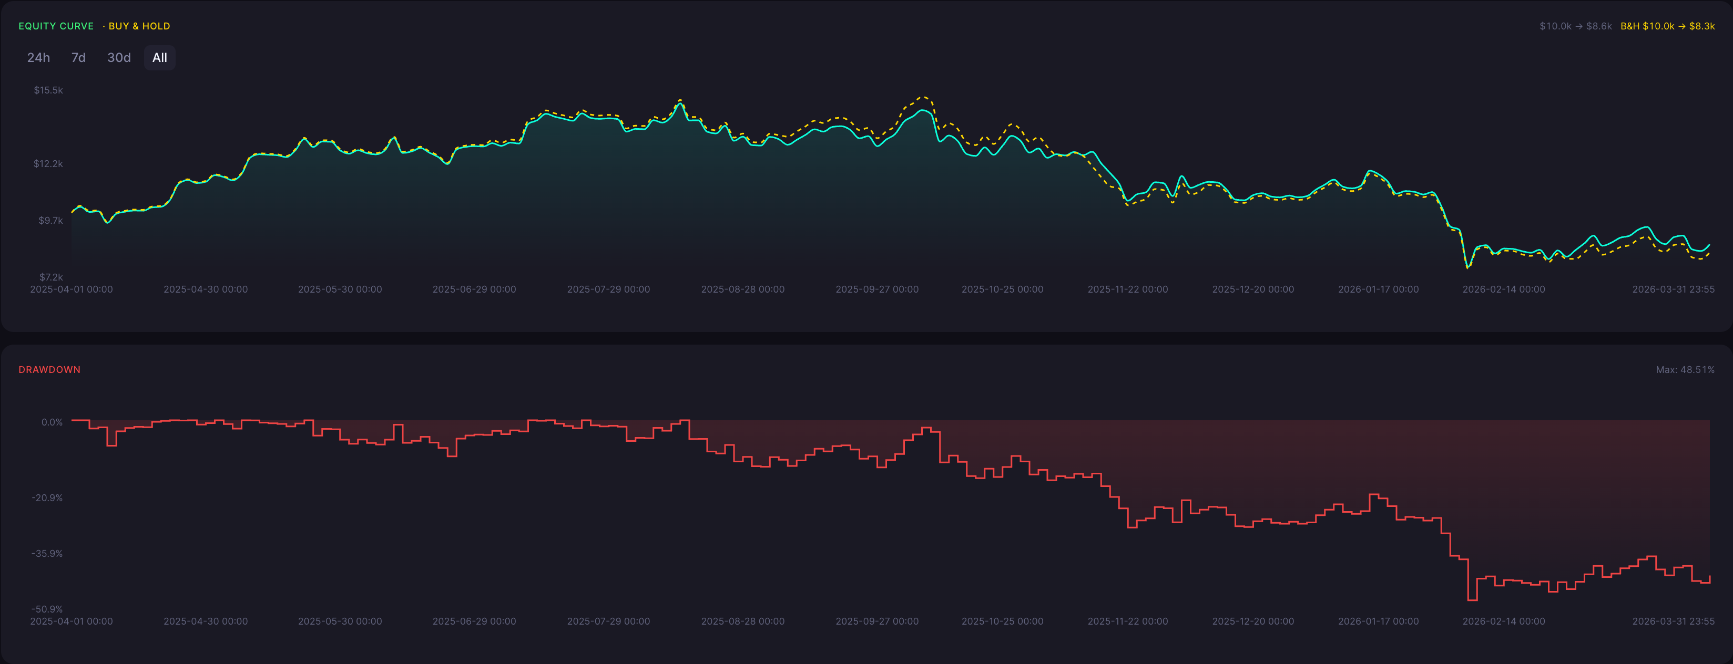This screenshot has height=664, width=1733.
Task: Switch to the 7d range tab
Action: point(79,58)
